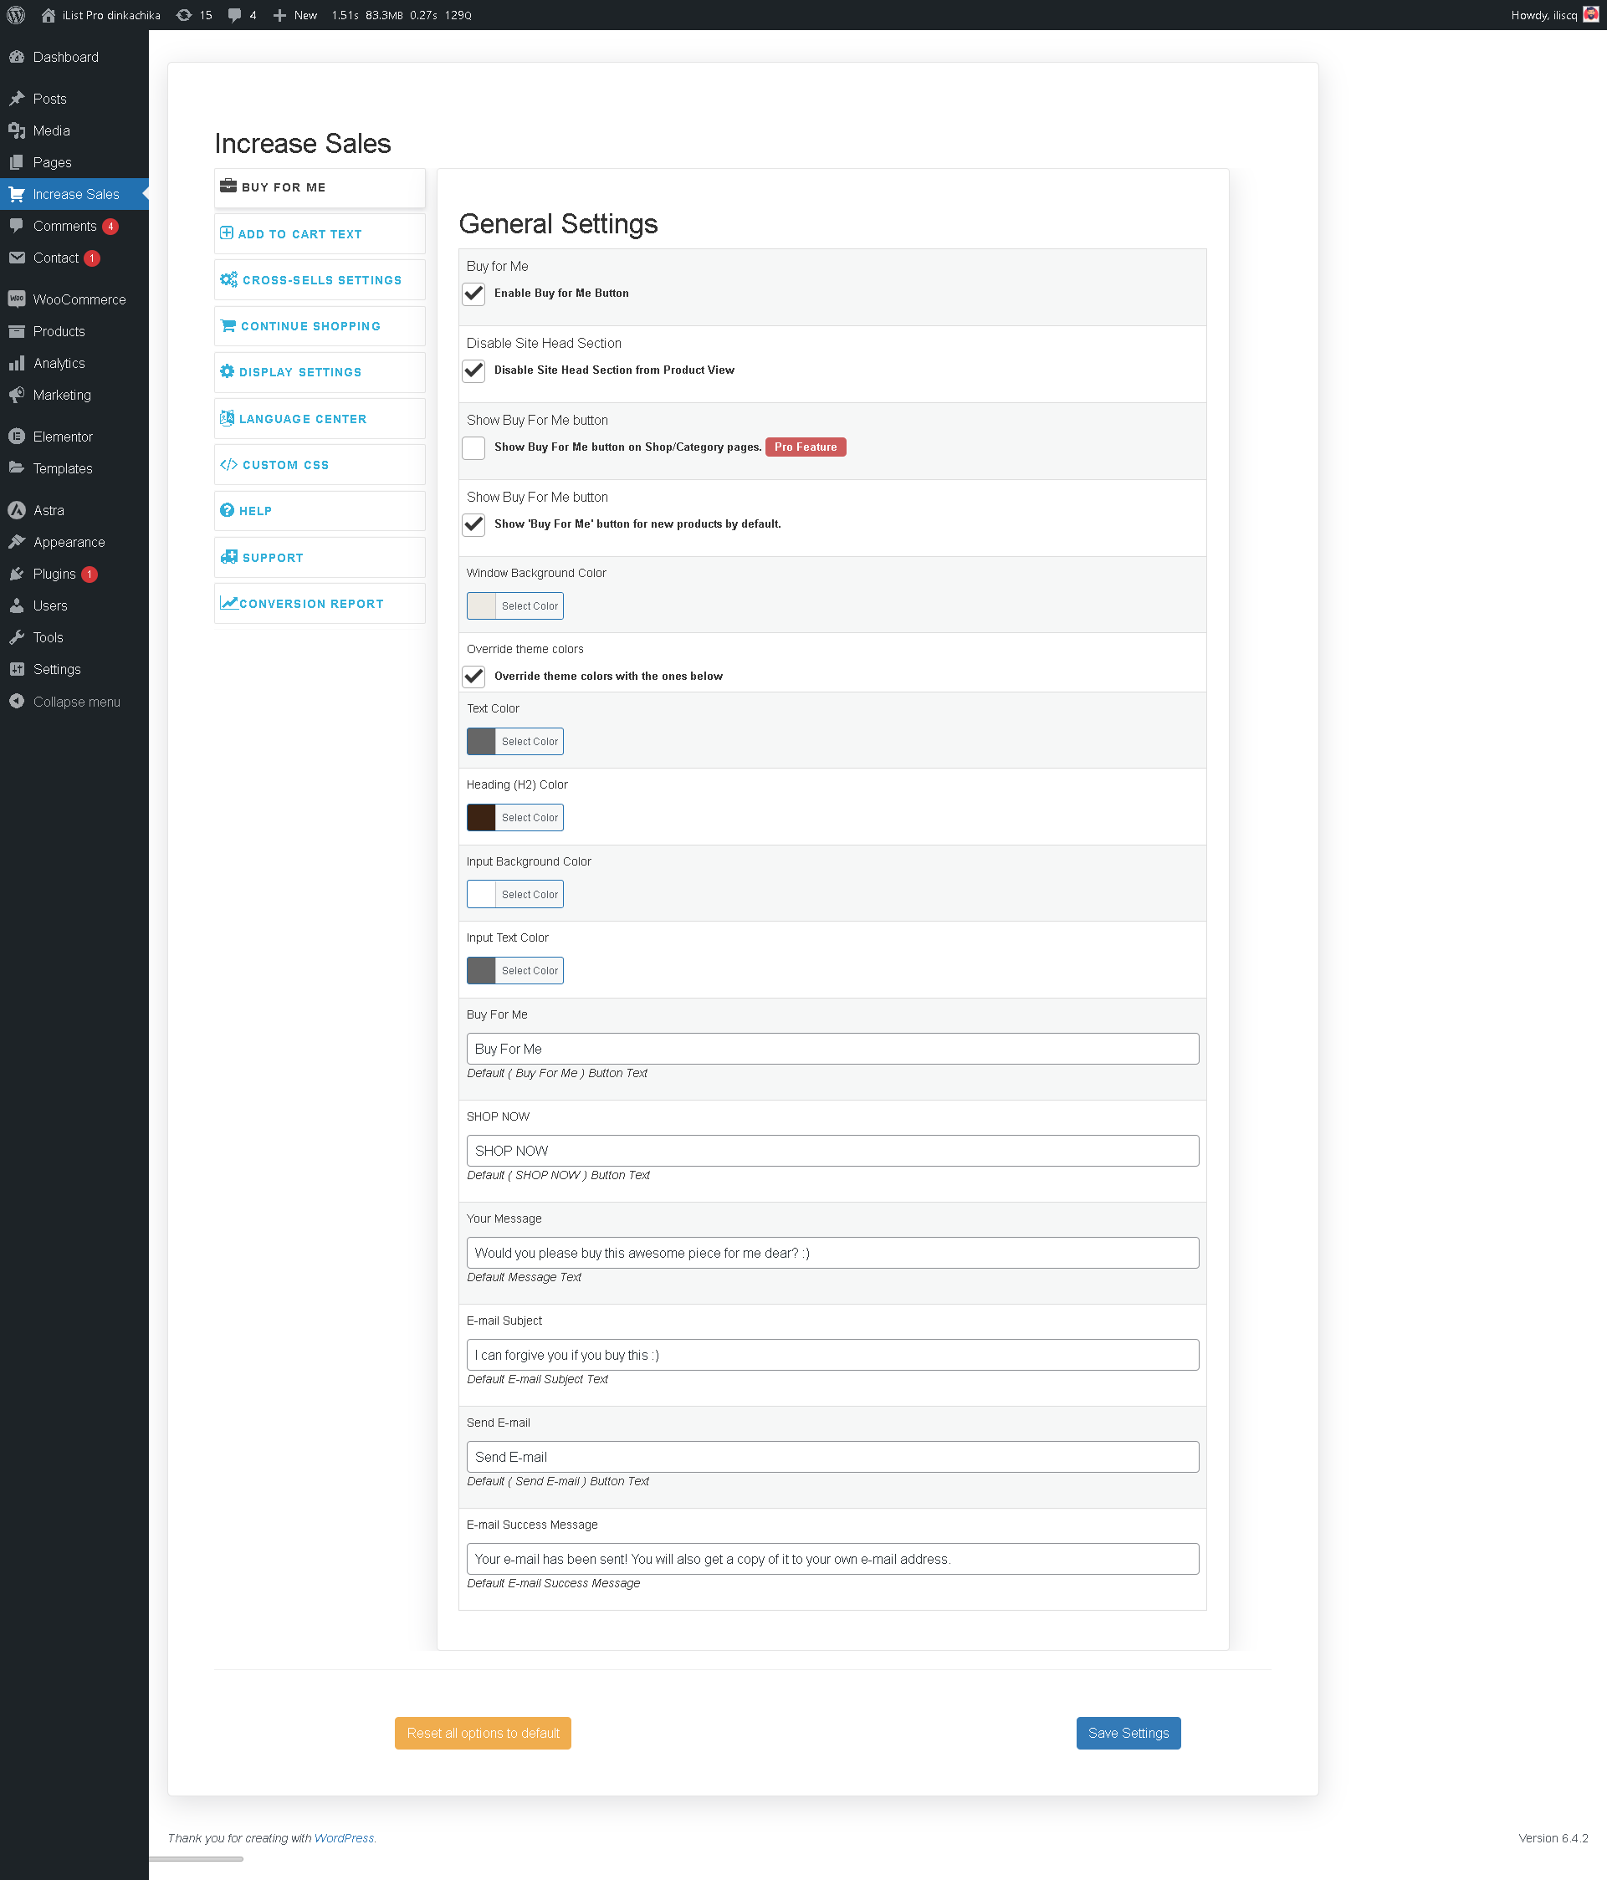Click the Plugins icon in sidebar
This screenshot has height=1880, width=1607.
coord(17,575)
